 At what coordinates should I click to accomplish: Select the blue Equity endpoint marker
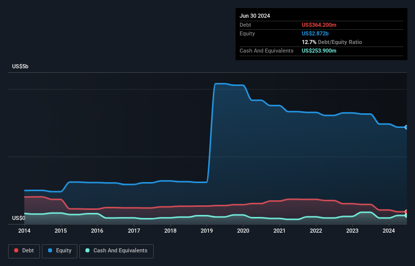(x=406, y=127)
